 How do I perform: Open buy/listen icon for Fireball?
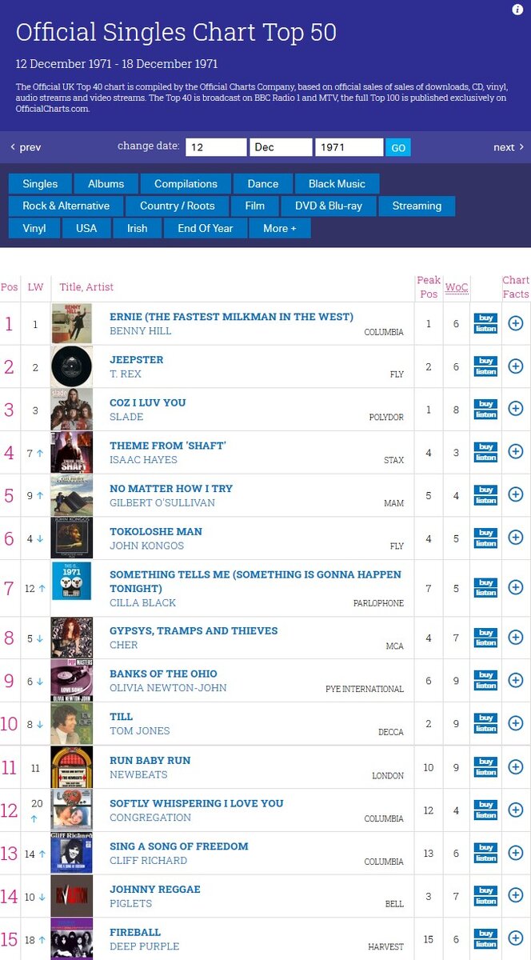(x=485, y=938)
